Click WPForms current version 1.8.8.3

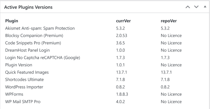click(x=122, y=94)
